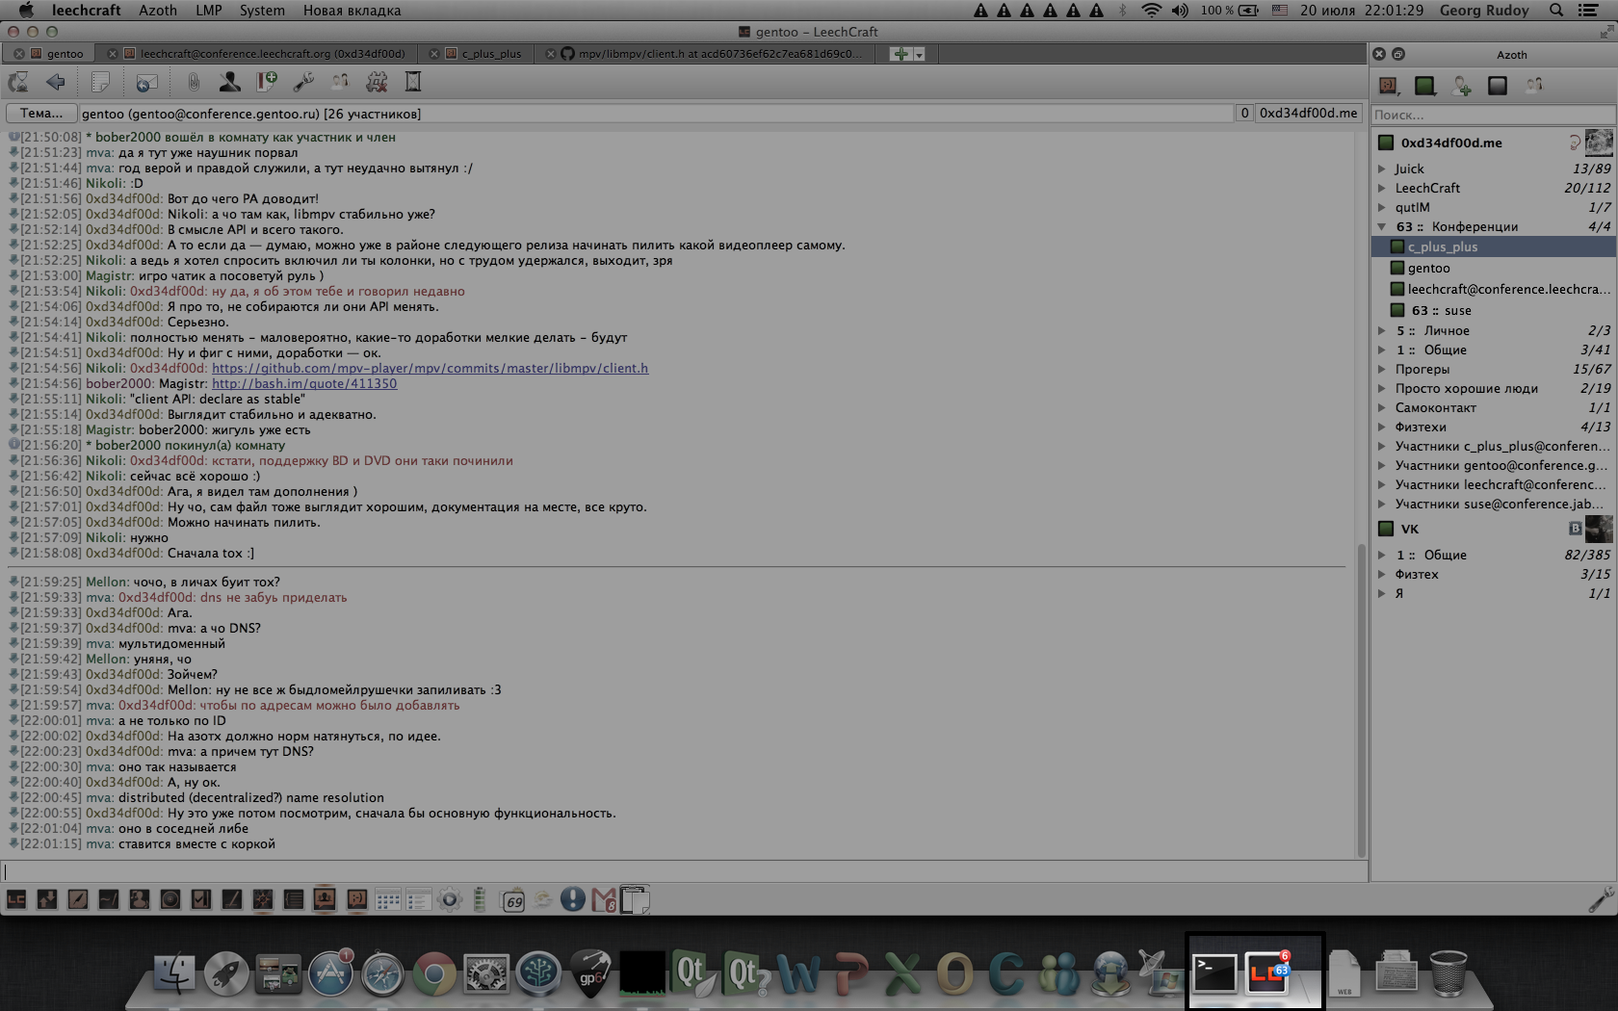Image resolution: width=1618 pixels, height=1011 pixels.
Task: Close the gentoo tab
Action: coord(18,54)
